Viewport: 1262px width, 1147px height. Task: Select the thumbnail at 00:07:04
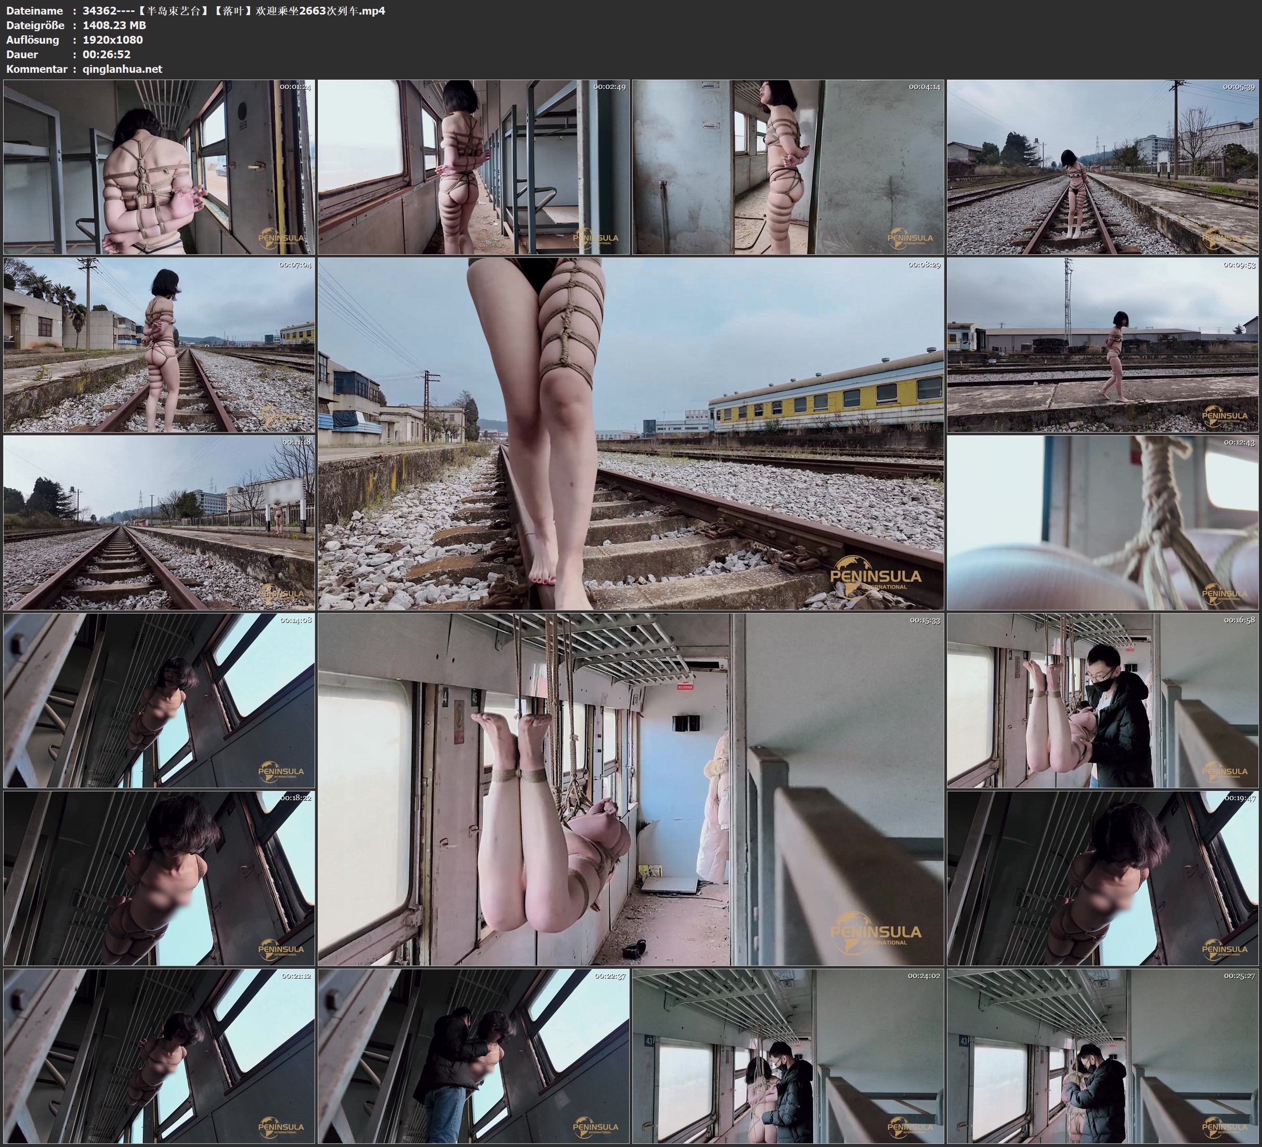point(159,344)
